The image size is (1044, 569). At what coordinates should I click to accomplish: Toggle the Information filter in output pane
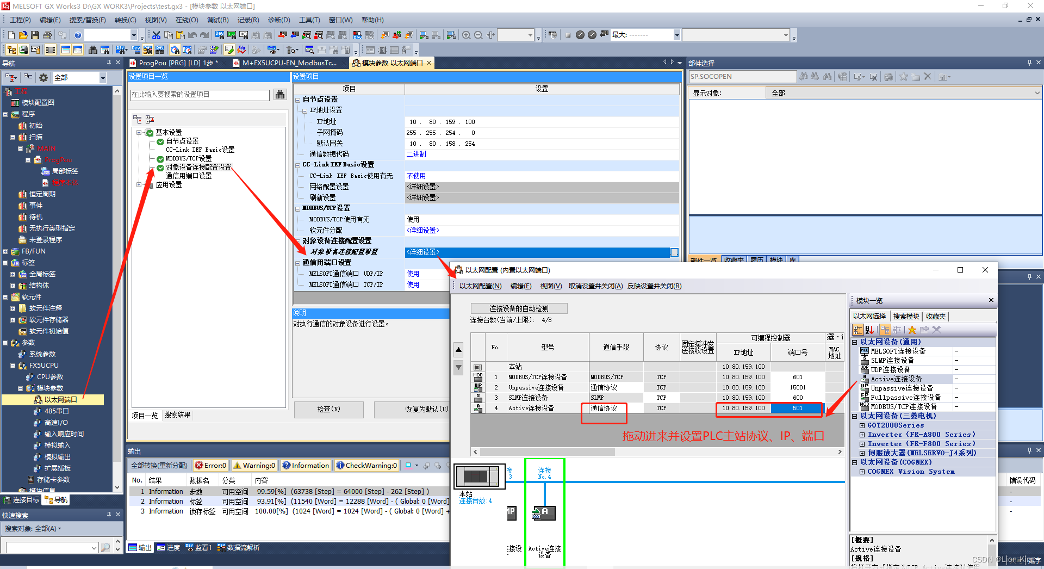point(306,465)
